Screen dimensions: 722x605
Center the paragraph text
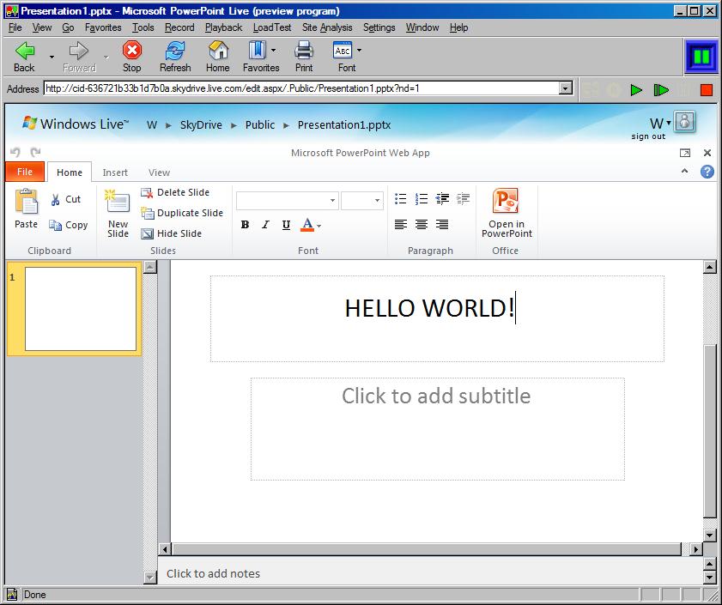pyautogui.click(x=422, y=224)
